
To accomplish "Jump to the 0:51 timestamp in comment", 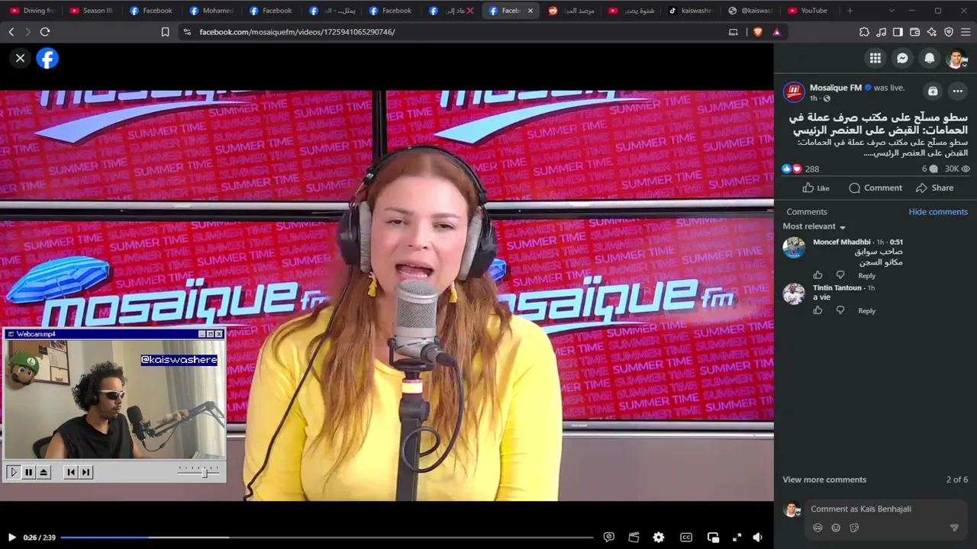I will pos(896,242).
